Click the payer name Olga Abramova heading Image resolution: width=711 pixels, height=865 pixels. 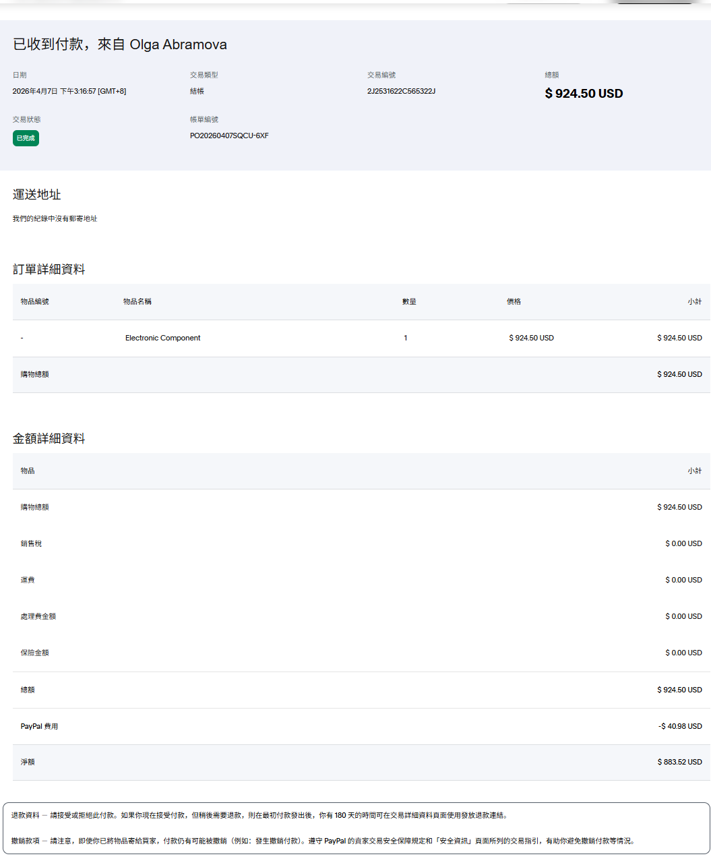178,44
